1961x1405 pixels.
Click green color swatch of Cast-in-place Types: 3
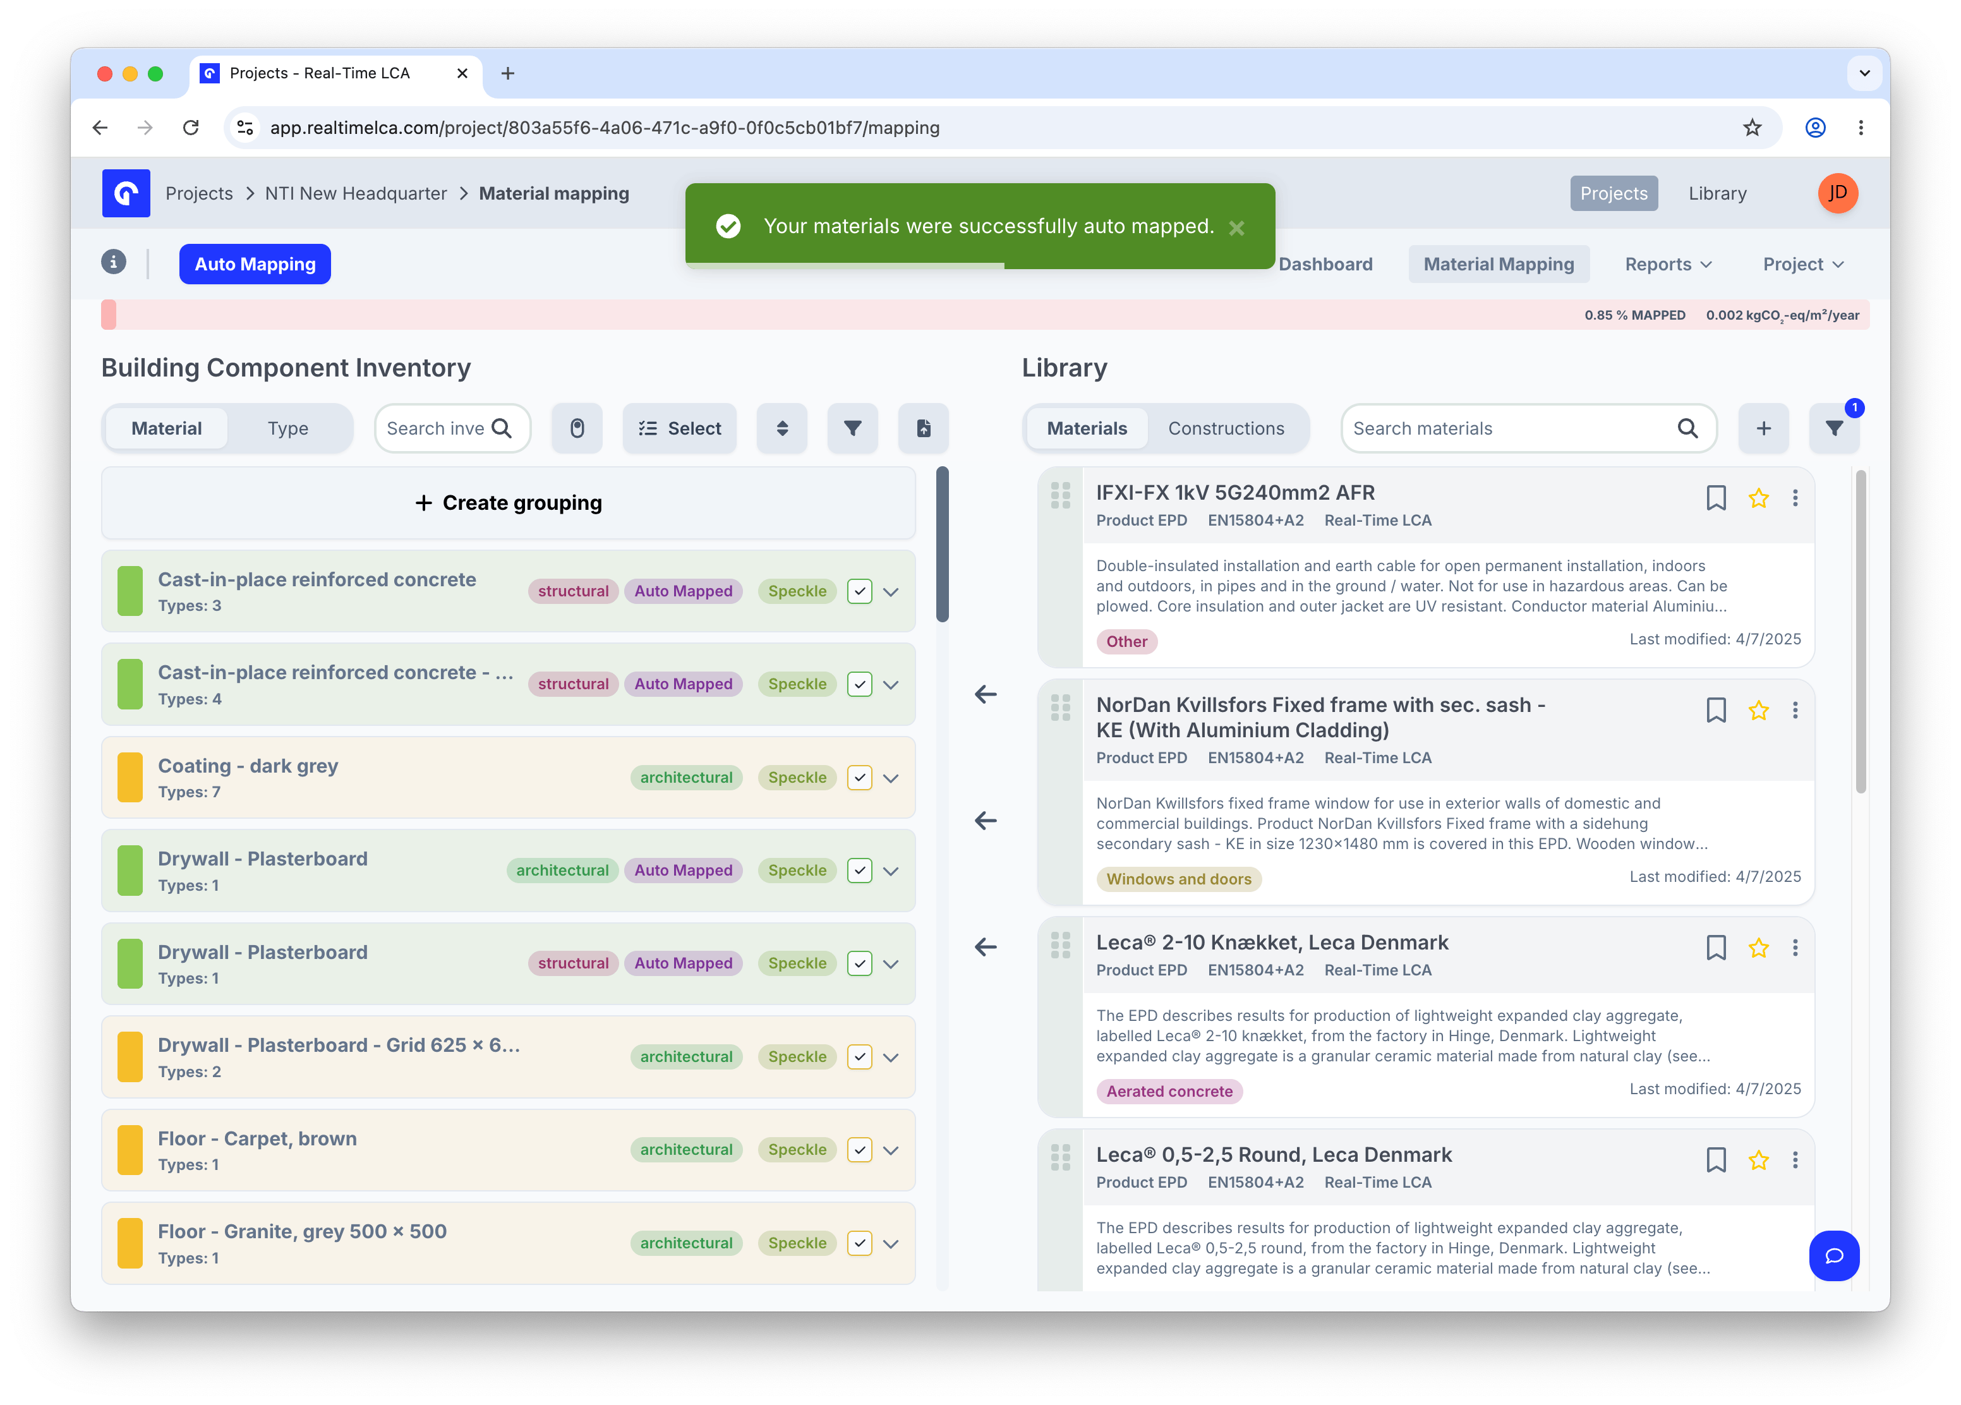(130, 591)
